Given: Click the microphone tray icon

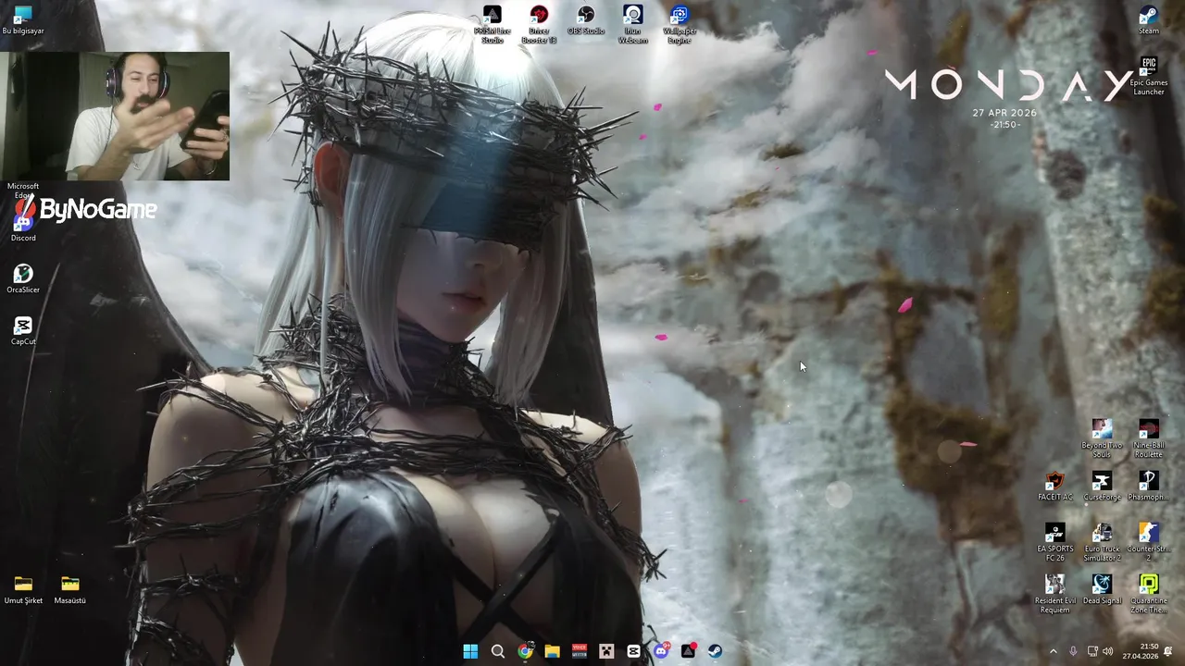Looking at the screenshot, I should click(x=1073, y=651).
